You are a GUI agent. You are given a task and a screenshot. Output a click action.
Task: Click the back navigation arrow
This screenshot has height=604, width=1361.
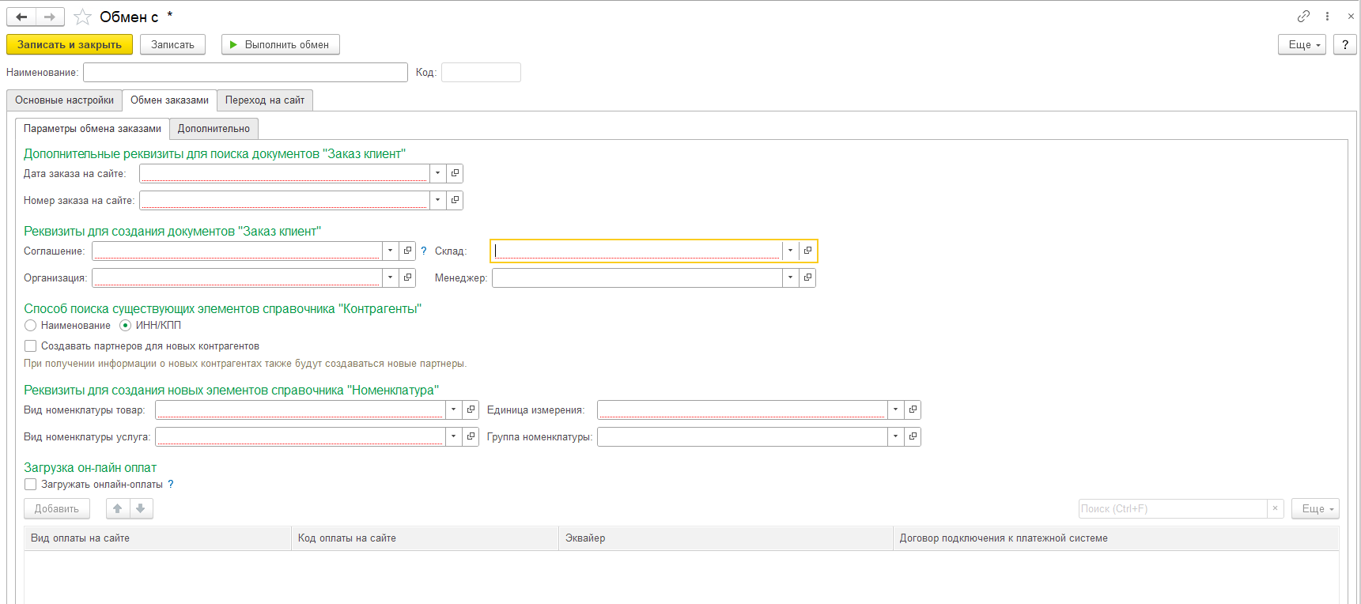tap(21, 17)
